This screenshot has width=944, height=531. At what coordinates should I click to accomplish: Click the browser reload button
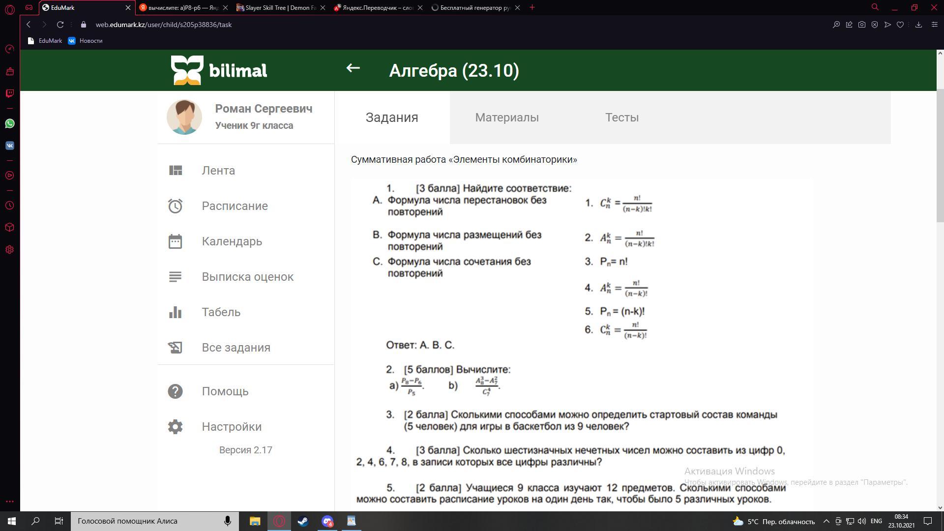tap(60, 25)
